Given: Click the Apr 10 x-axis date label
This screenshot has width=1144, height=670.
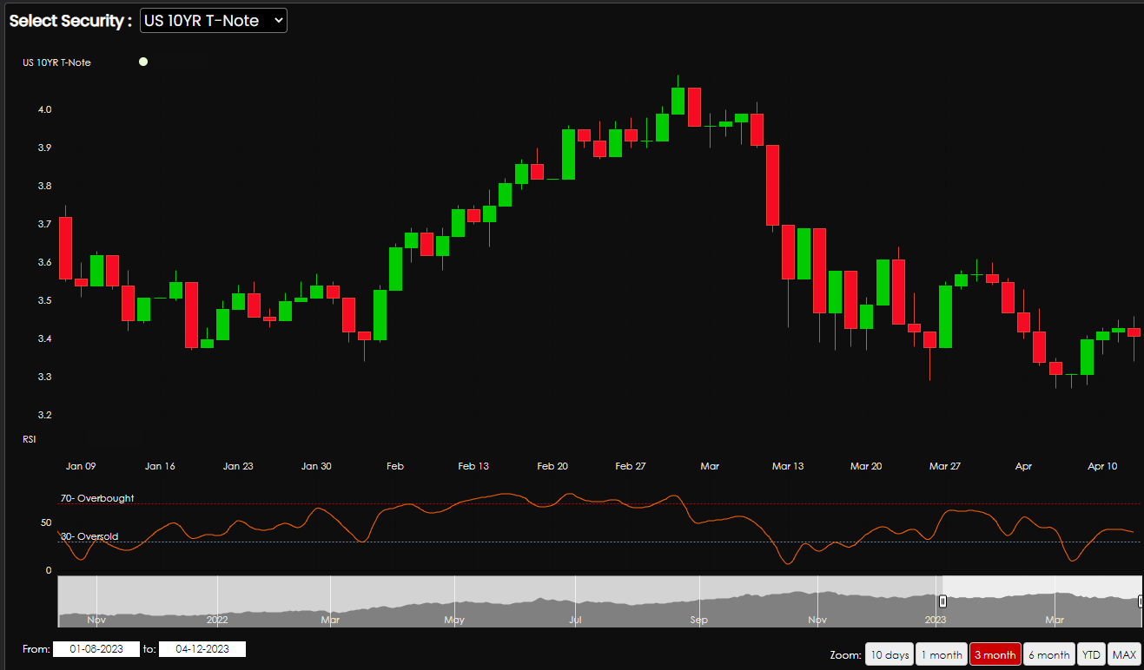Looking at the screenshot, I should tap(1102, 466).
